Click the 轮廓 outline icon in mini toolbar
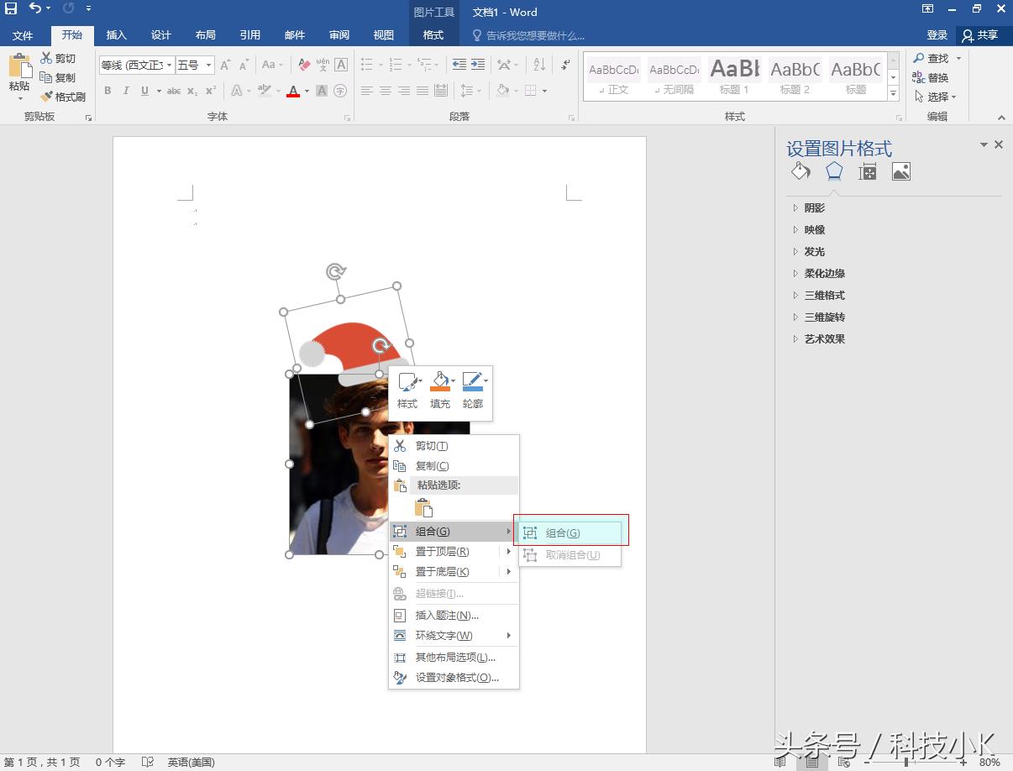The width and height of the screenshot is (1013, 771). (472, 383)
